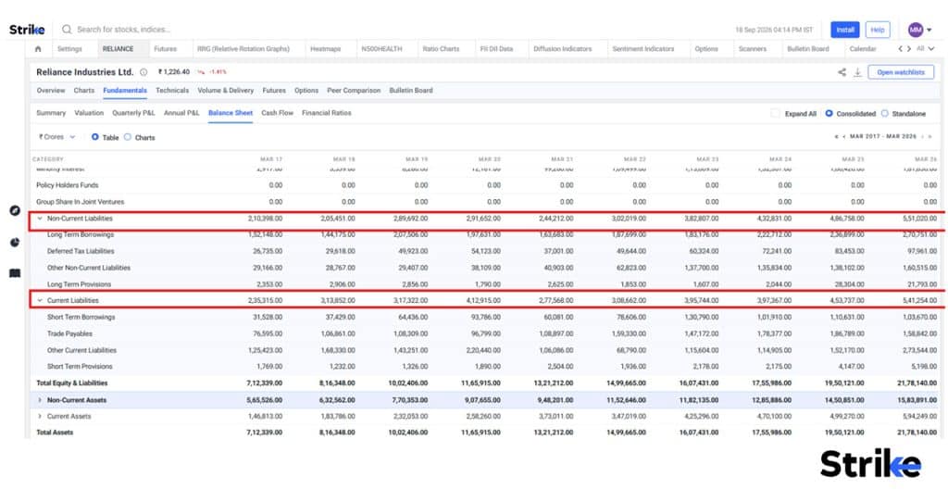
Task: Open the RRG (Relative Rotation Graphs) tab
Action: [243, 49]
